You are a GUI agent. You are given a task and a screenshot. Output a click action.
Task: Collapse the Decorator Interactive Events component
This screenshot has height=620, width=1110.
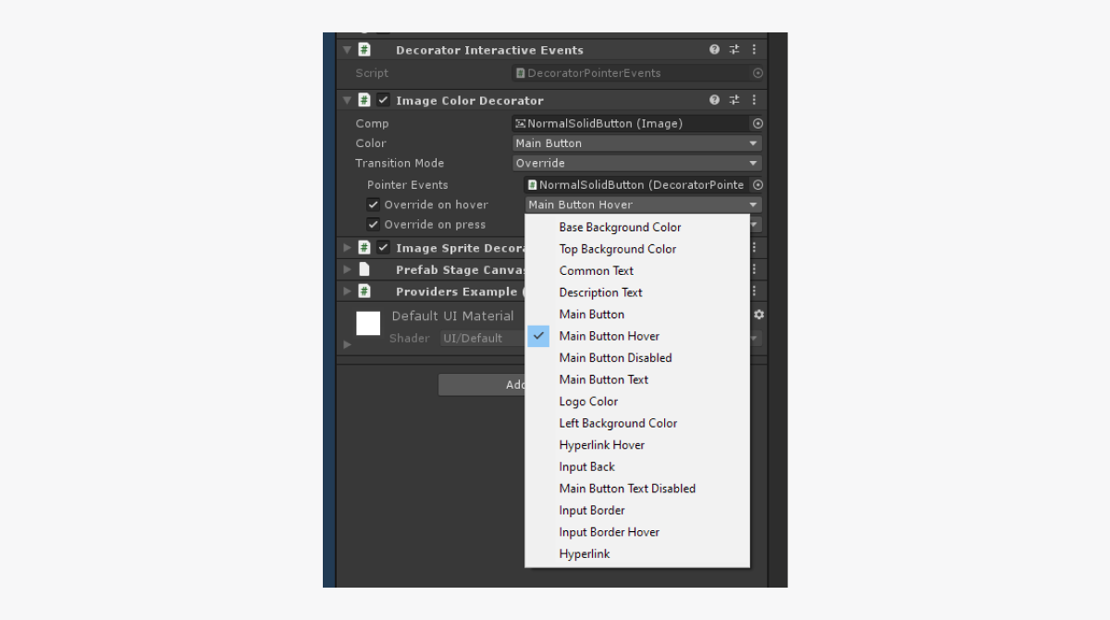pos(347,50)
